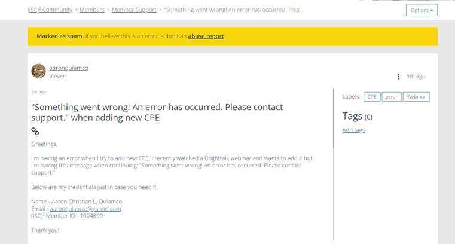Click the post title heading
Viewport: 455px width, 244px height.
click(157, 112)
